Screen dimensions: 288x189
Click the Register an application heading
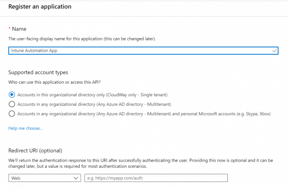(x=40, y=7)
